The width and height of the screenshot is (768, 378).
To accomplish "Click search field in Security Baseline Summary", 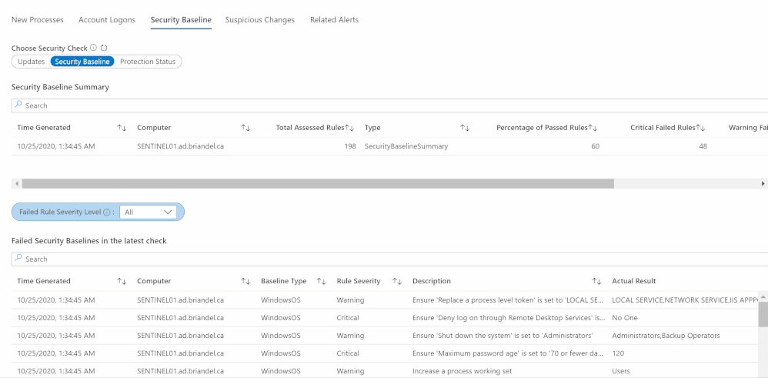I will pyautogui.click(x=389, y=105).
